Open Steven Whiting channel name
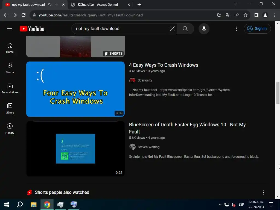Image resolution: width=280 pixels, height=210 pixels. click(x=148, y=147)
